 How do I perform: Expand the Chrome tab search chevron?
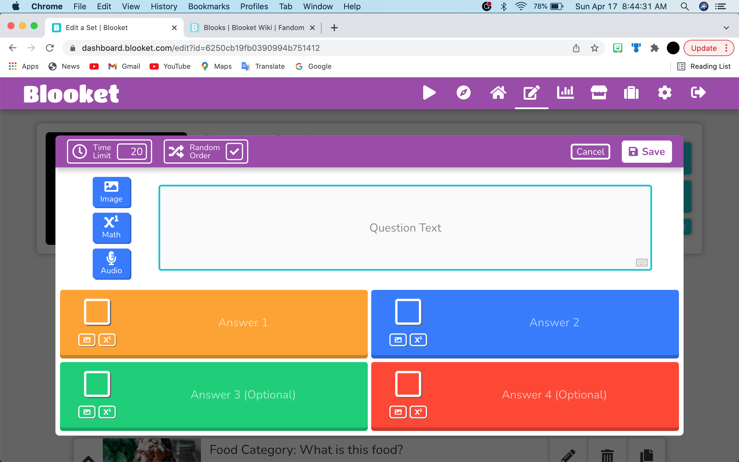click(726, 28)
